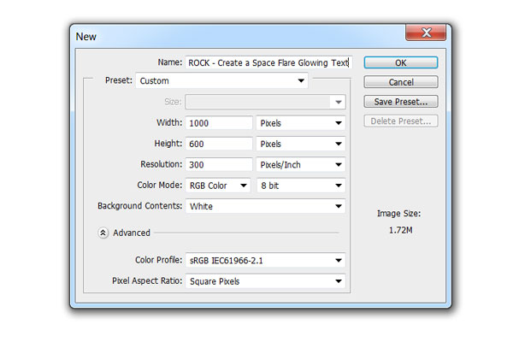Click the Save Preset button

(x=401, y=102)
